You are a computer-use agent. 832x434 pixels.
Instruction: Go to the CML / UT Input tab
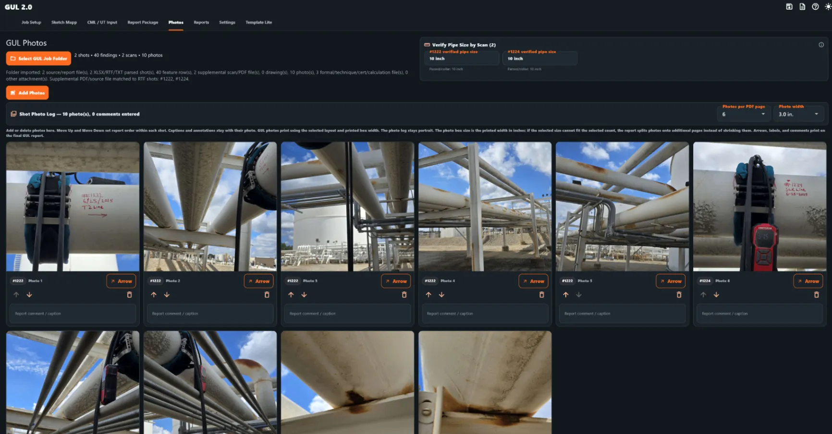pos(102,23)
